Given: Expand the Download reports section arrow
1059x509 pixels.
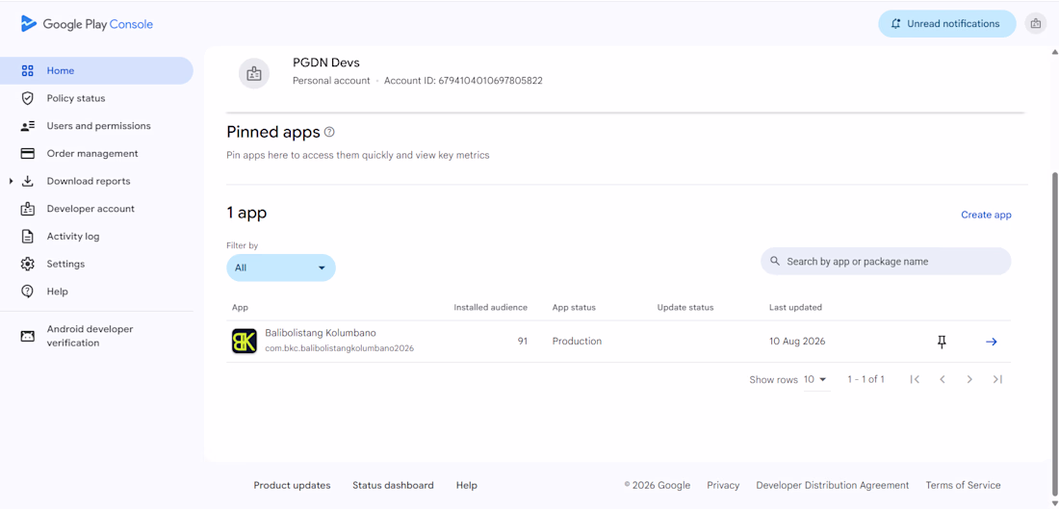Looking at the screenshot, I should point(11,181).
